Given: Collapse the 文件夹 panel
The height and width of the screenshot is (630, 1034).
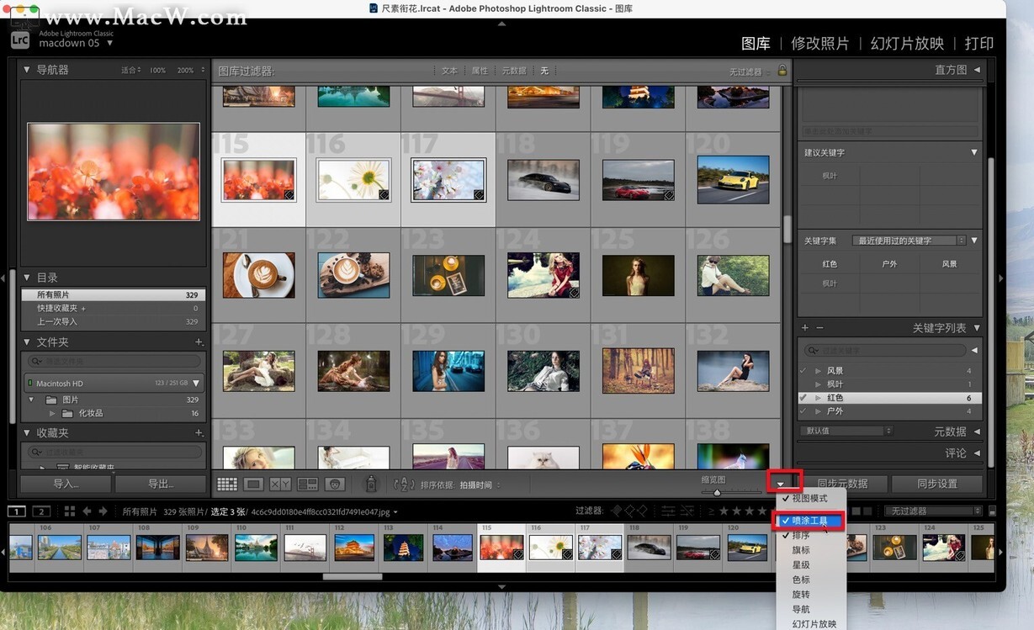Looking at the screenshot, I should 27,342.
